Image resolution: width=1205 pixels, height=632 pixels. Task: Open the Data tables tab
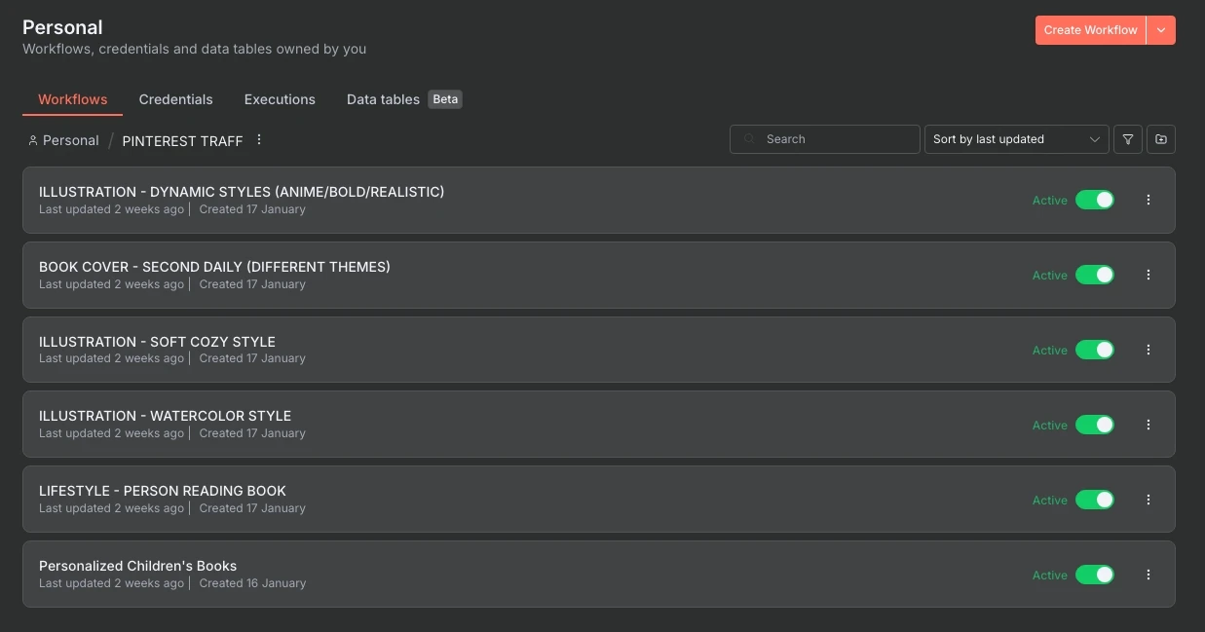click(x=383, y=99)
